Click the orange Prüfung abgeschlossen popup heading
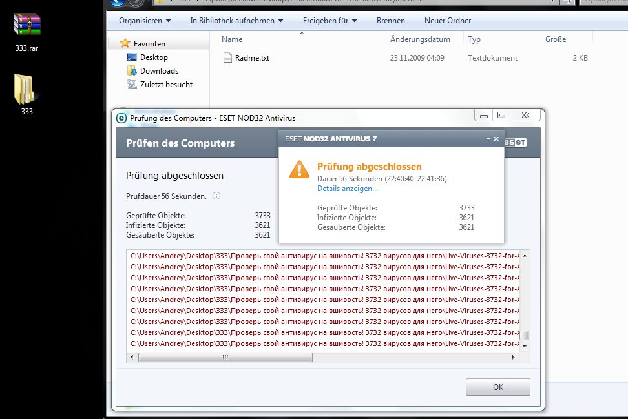Image resolution: width=628 pixels, height=419 pixels. point(370,167)
